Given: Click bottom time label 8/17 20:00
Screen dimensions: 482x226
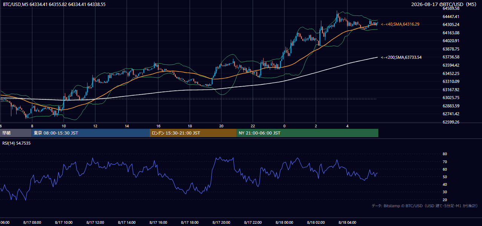Looking at the screenshot, I should [221, 222].
